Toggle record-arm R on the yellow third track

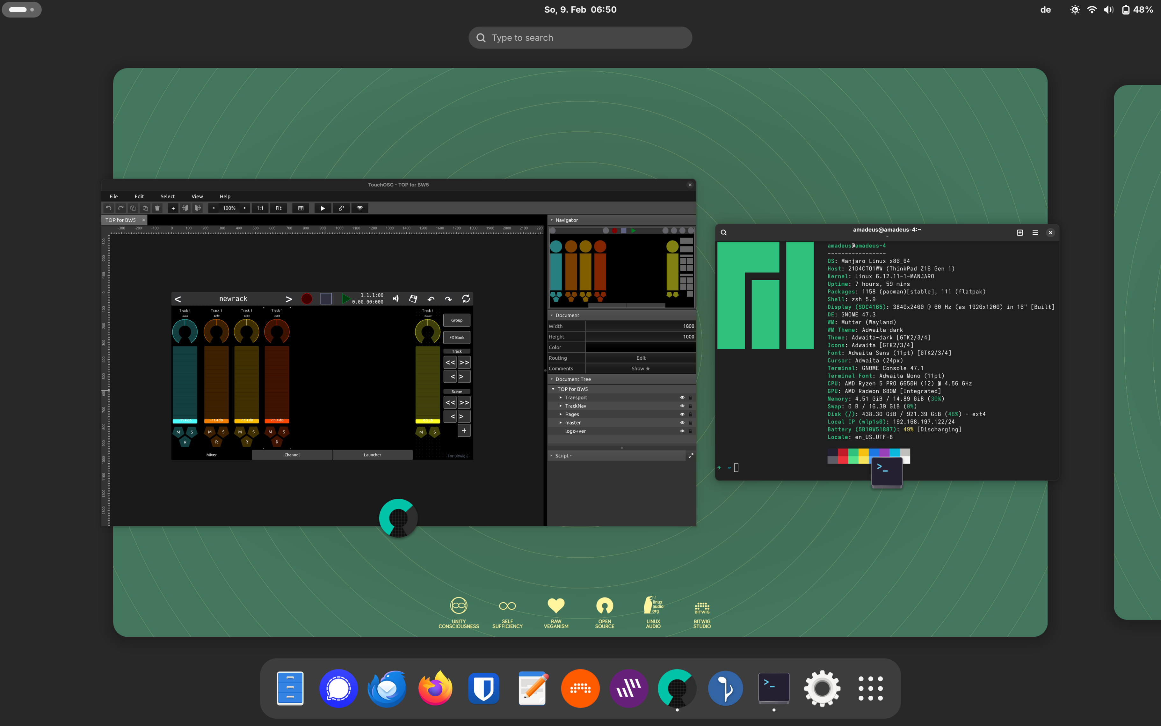tap(247, 442)
